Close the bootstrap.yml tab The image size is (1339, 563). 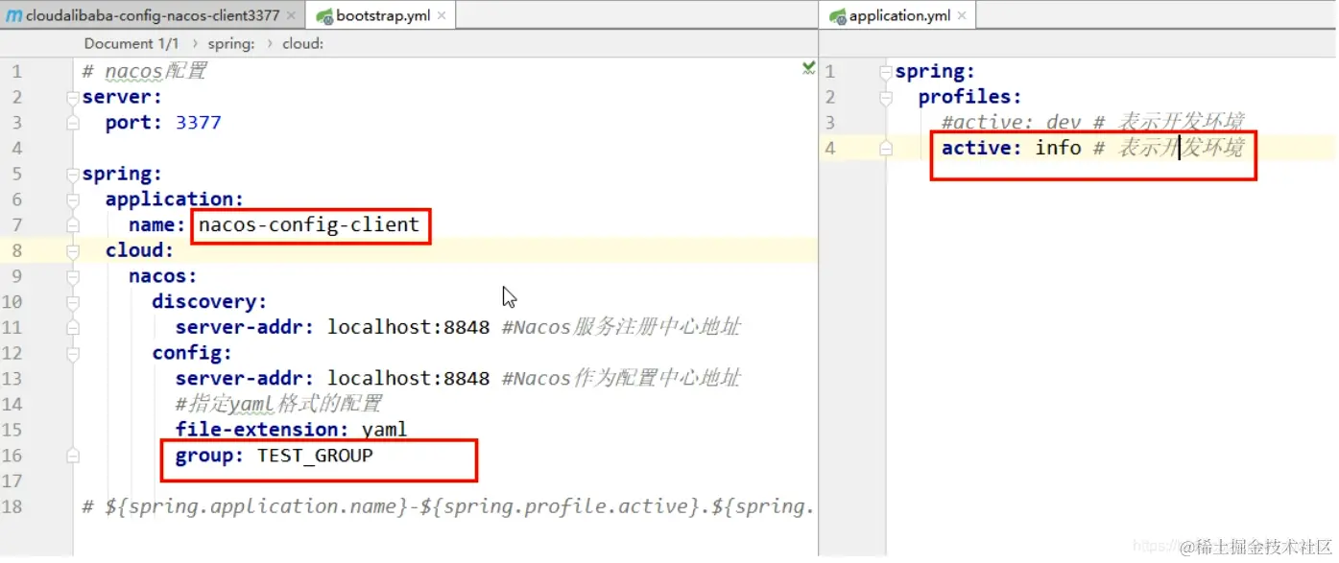(x=441, y=16)
